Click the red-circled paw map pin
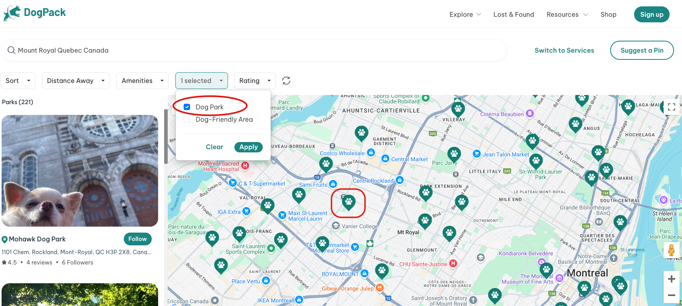Viewport: 682px width, 306px height. (x=349, y=202)
